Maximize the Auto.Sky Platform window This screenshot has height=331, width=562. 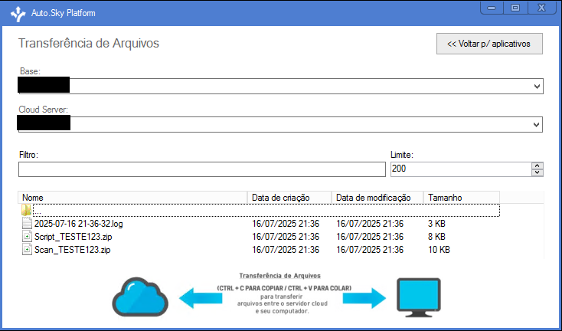pos(515,8)
